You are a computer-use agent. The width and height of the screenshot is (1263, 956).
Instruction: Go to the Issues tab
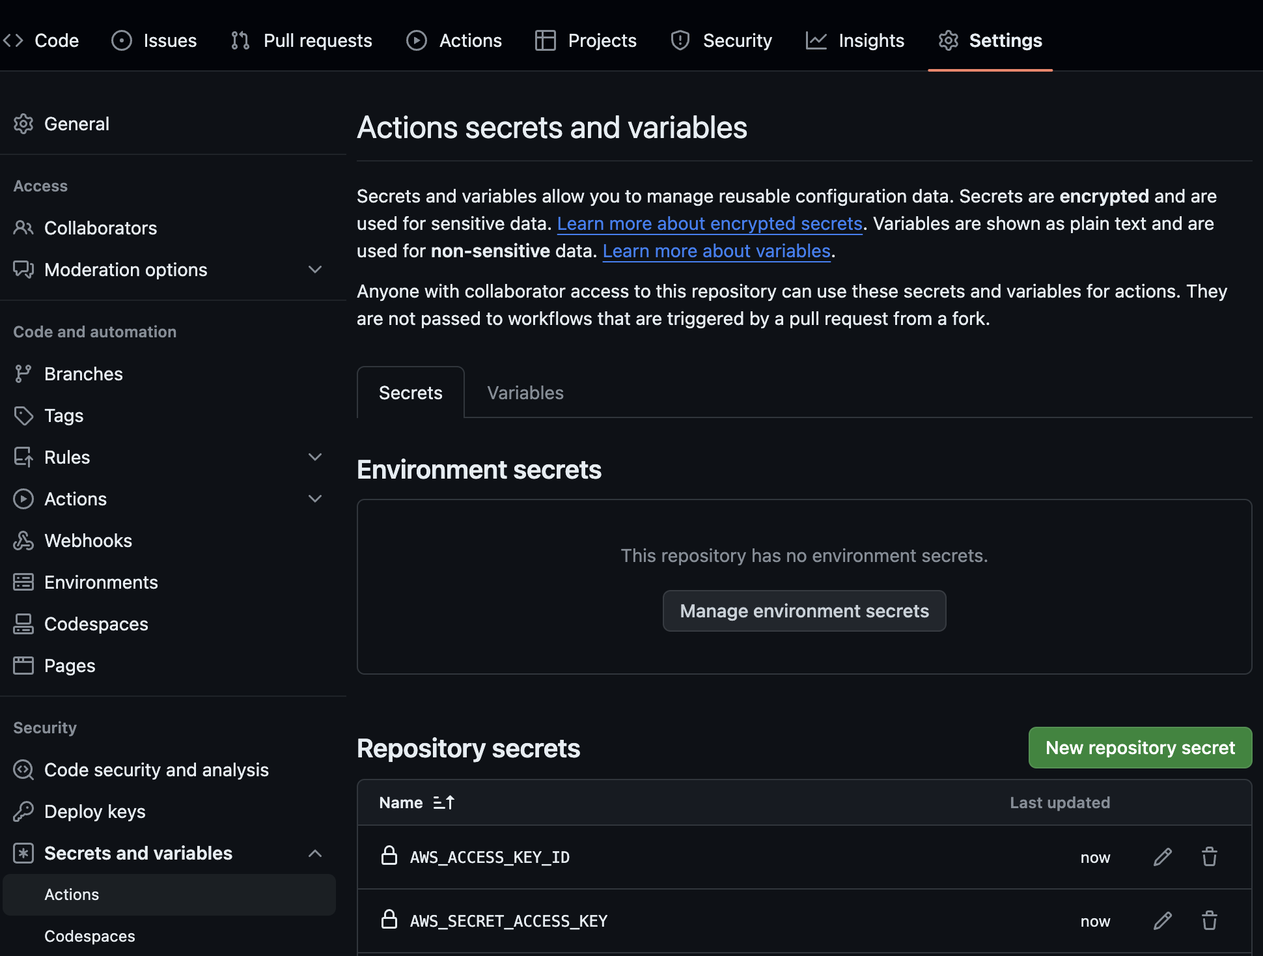click(154, 40)
